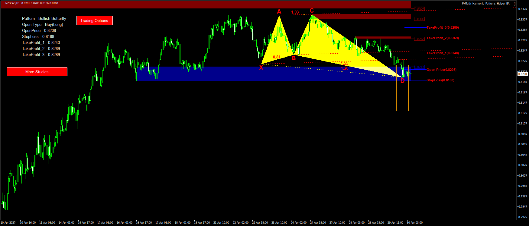Click the 1.03 ratio label
The width and height of the screenshot is (529, 226).
(x=295, y=12)
